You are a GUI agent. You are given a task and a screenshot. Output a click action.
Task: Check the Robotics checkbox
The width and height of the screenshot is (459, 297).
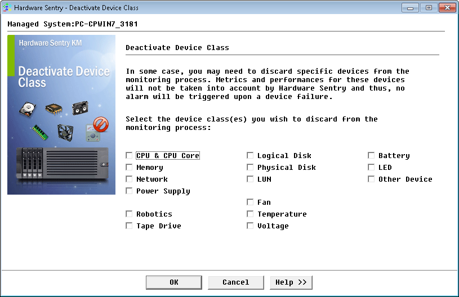(x=129, y=214)
